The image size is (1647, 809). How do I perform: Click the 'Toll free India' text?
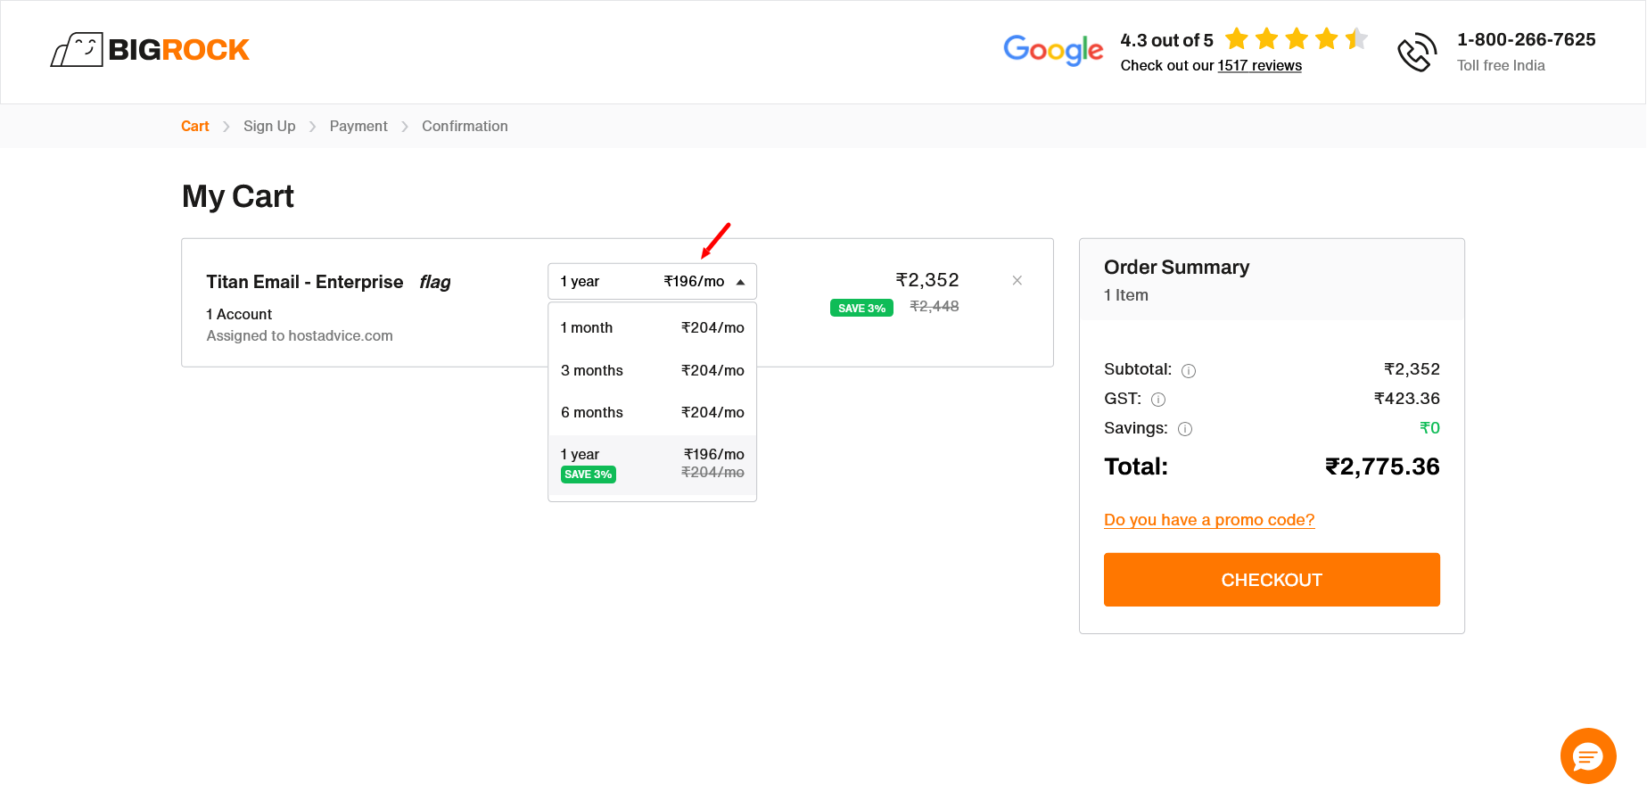tap(1501, 65)
